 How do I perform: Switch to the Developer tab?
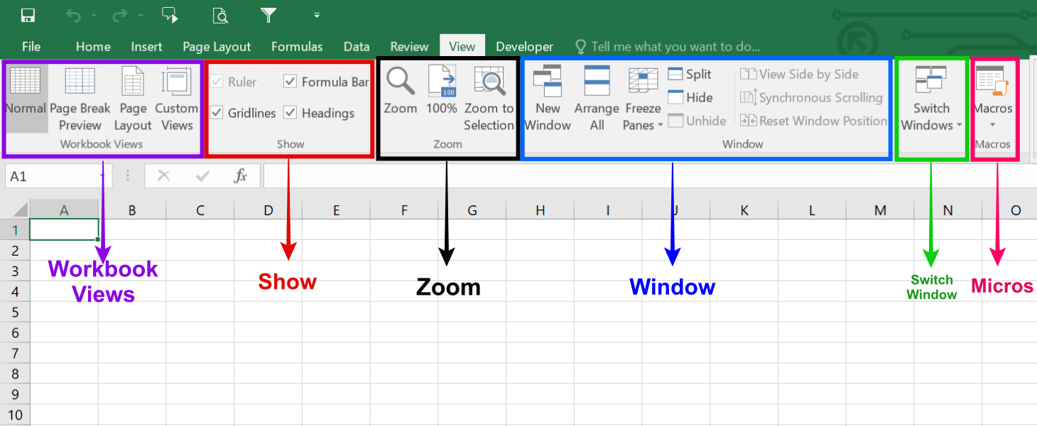click(524, 47)
